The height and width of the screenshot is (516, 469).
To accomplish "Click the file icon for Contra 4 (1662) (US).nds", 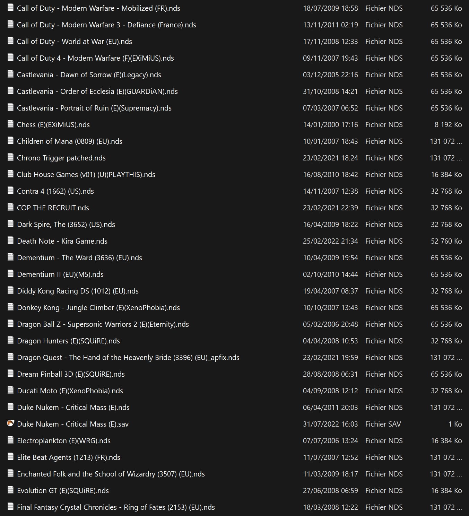I will point(10,191).
